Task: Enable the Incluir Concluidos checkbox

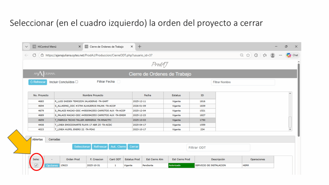Action: coord(76,82)
